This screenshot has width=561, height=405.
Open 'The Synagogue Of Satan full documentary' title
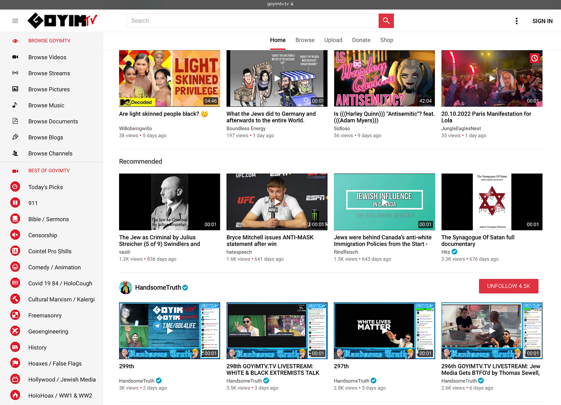[x=478, y=241]
